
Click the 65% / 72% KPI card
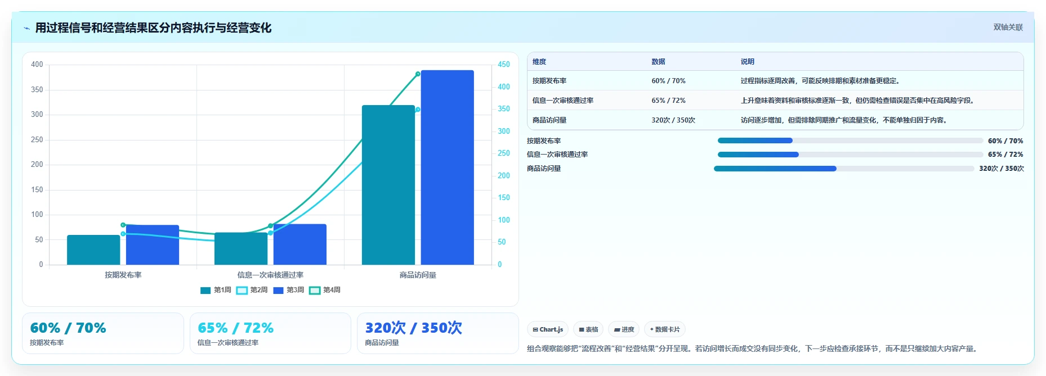[270, 333]
